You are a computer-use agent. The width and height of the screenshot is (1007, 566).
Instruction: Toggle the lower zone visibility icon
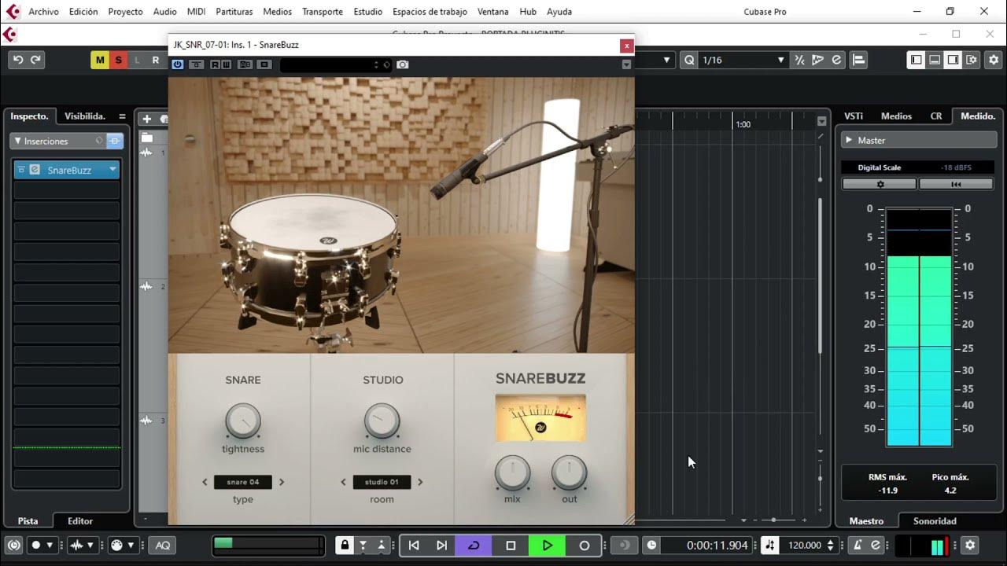[x=935, y=60]
